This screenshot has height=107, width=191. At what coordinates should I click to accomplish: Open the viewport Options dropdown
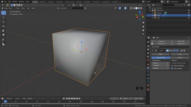141,5
